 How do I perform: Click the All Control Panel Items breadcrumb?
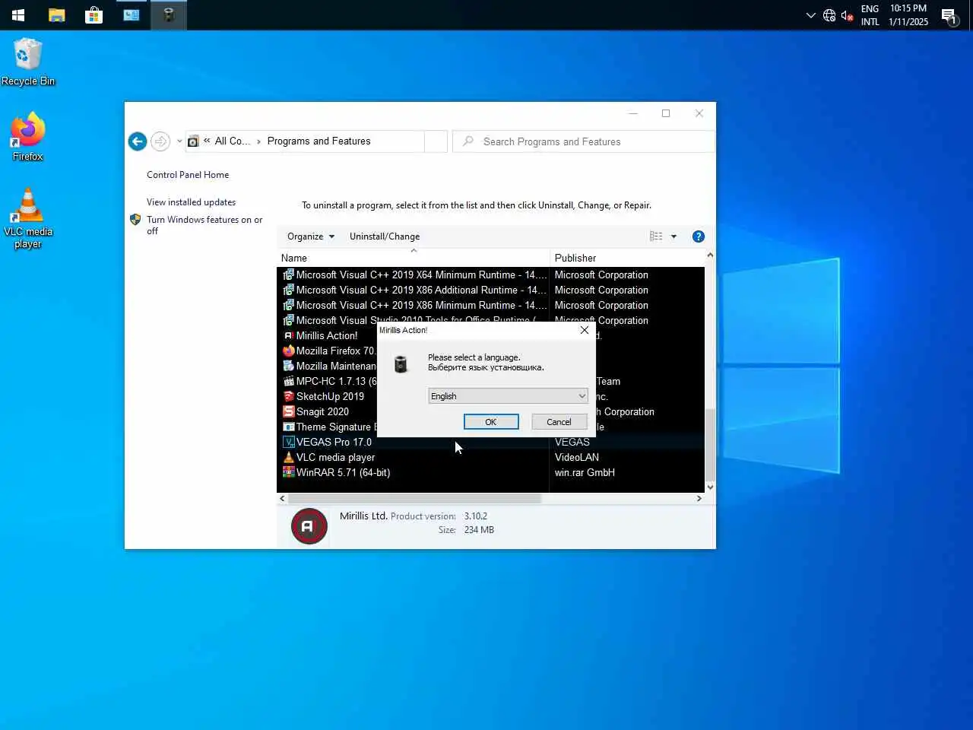[x=232, y=141]
